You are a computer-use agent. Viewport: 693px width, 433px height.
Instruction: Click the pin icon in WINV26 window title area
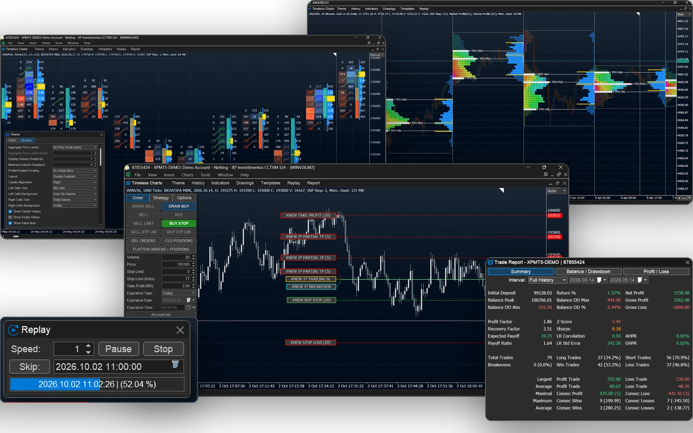coord(545,175)
